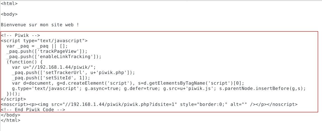Click the '})();' closing function line
Image resolution: width=322 pixels, height=131 pixels.
[13, 94]
